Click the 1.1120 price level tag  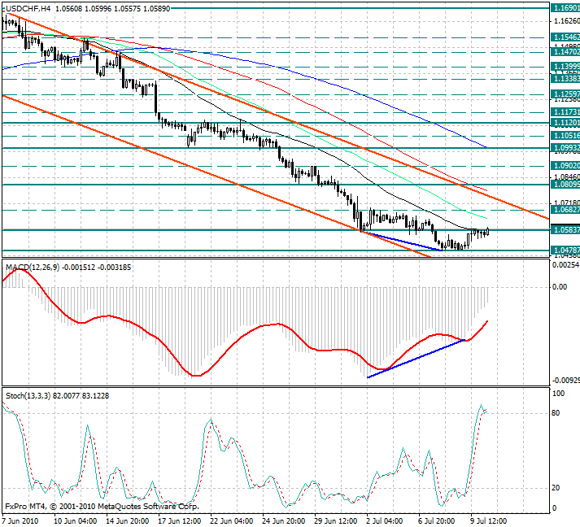(x=565, y=123)
